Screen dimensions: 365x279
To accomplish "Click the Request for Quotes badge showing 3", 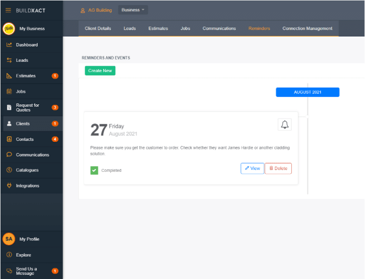I will click(55, 107).
